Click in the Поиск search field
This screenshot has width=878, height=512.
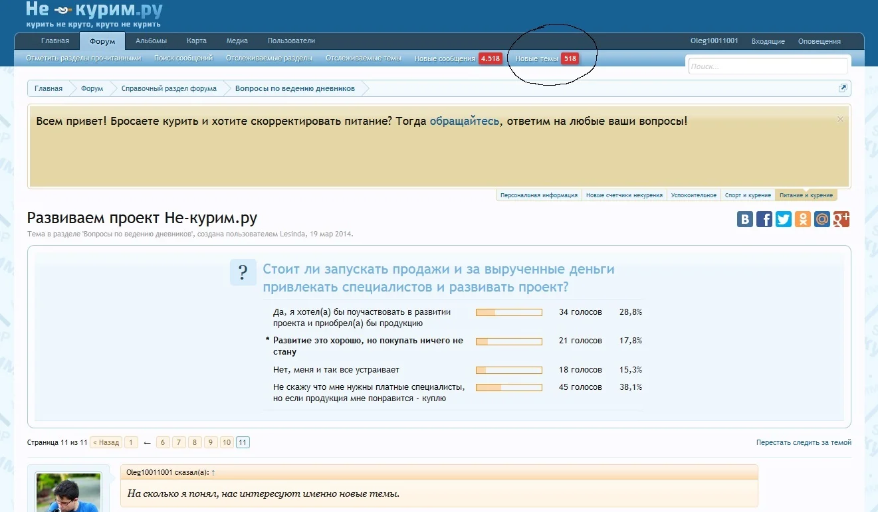coord(768,66)
